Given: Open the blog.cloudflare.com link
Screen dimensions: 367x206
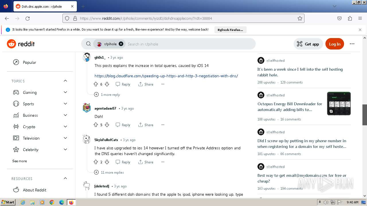Looking at the screenshot, I should (166, 76).
